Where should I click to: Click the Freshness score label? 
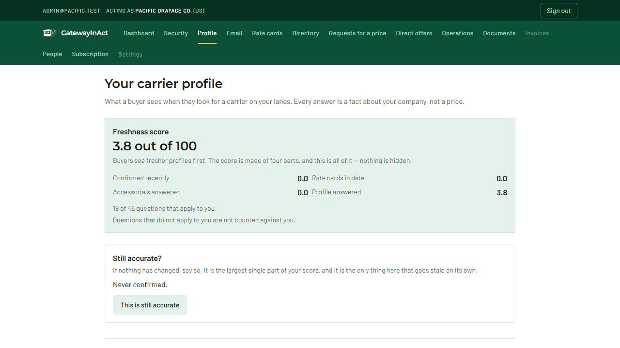(x=141, y=132)
